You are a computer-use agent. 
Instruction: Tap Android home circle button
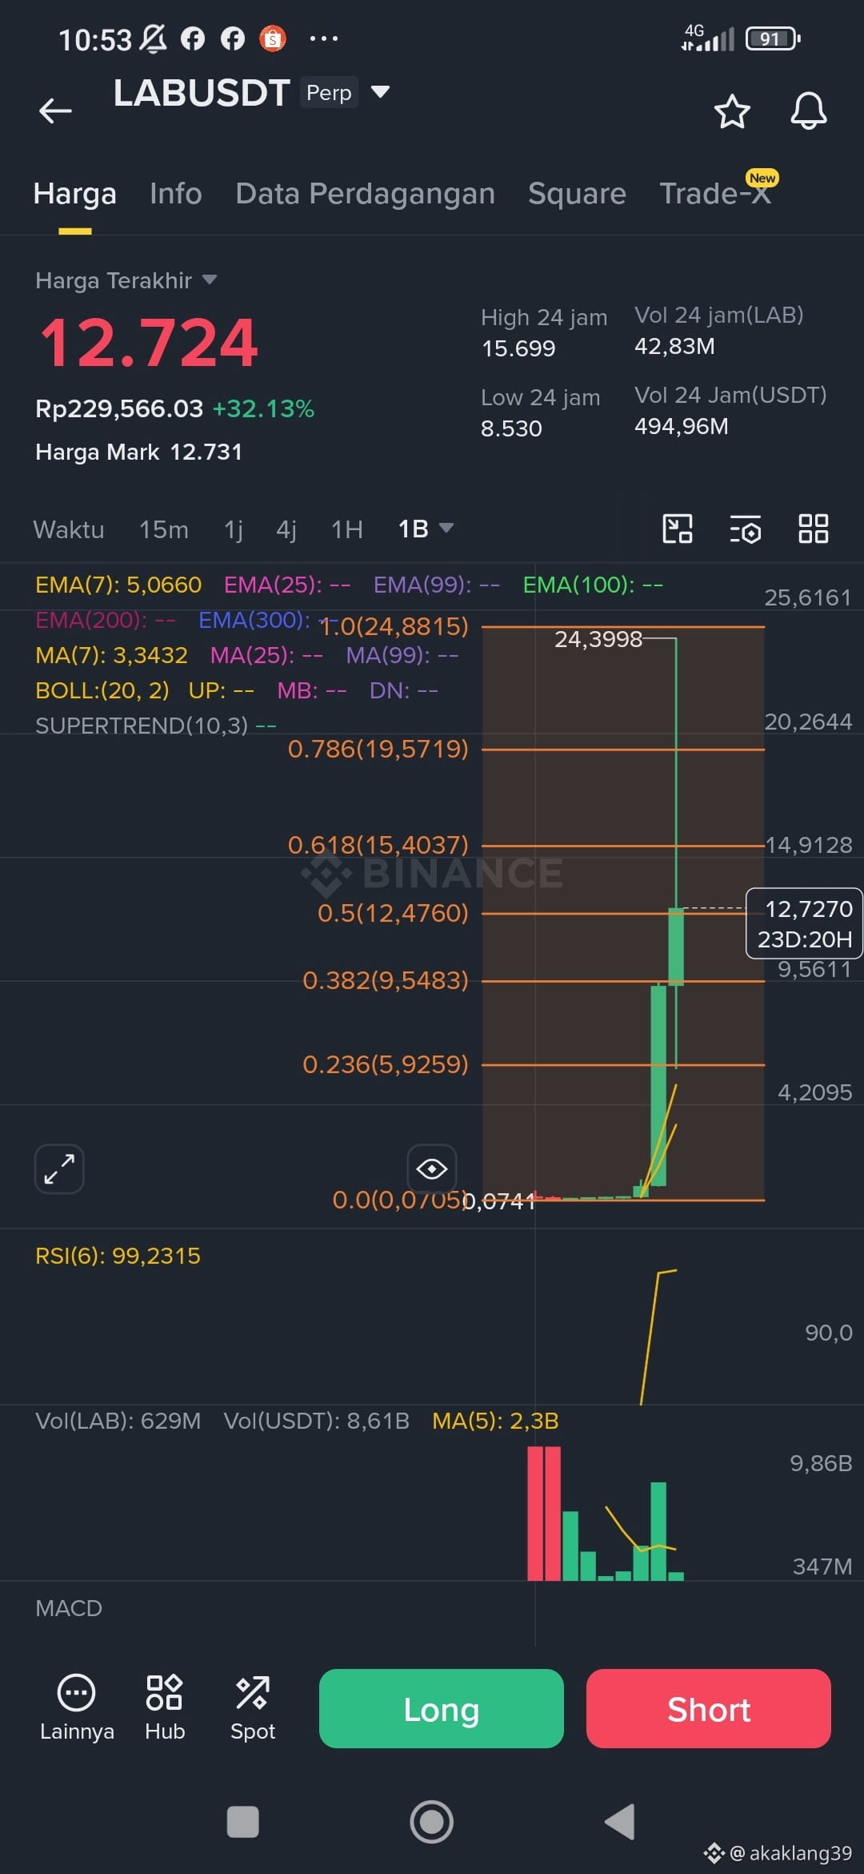(x=432, y=1822)
